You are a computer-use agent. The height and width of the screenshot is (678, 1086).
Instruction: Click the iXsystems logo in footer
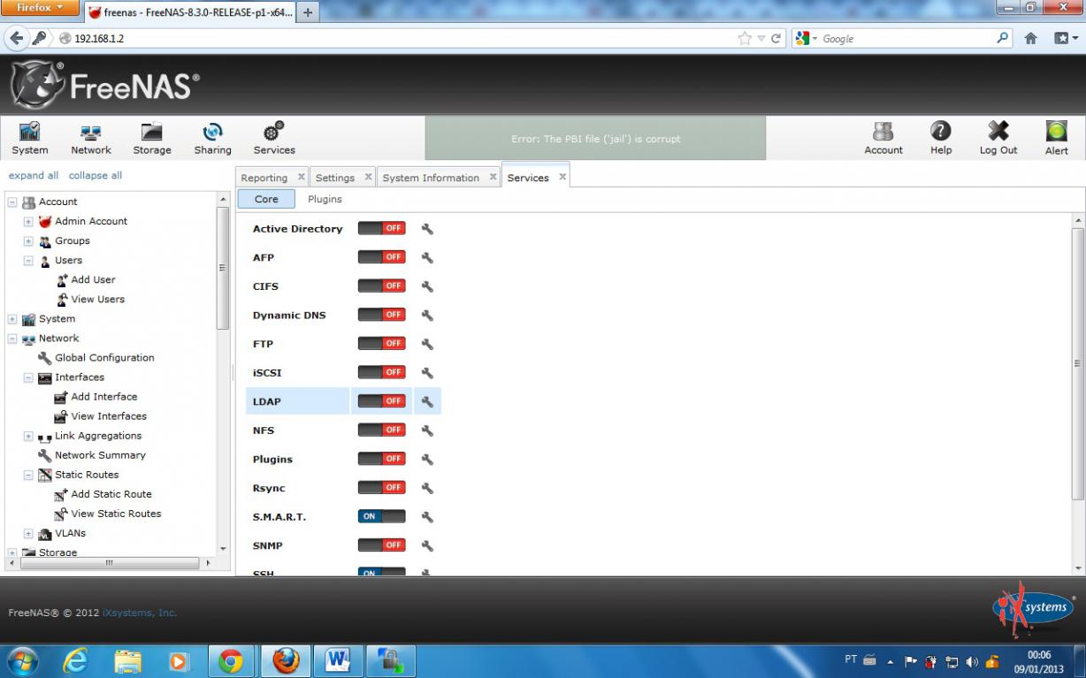[x=1033, y=609]
